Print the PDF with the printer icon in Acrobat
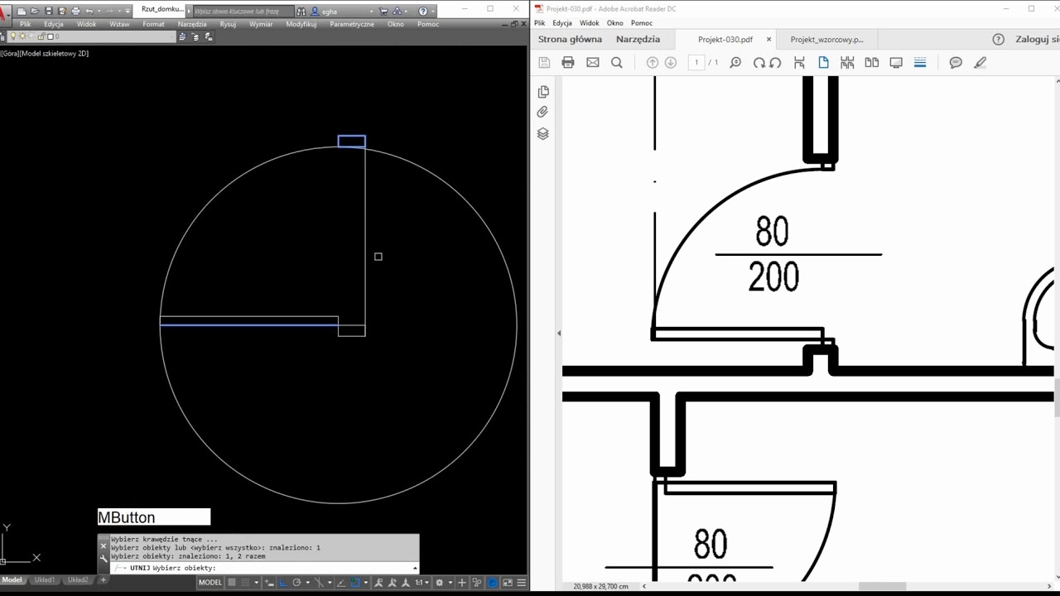This screenshot has width=1060, height=596. pos(568,62)
